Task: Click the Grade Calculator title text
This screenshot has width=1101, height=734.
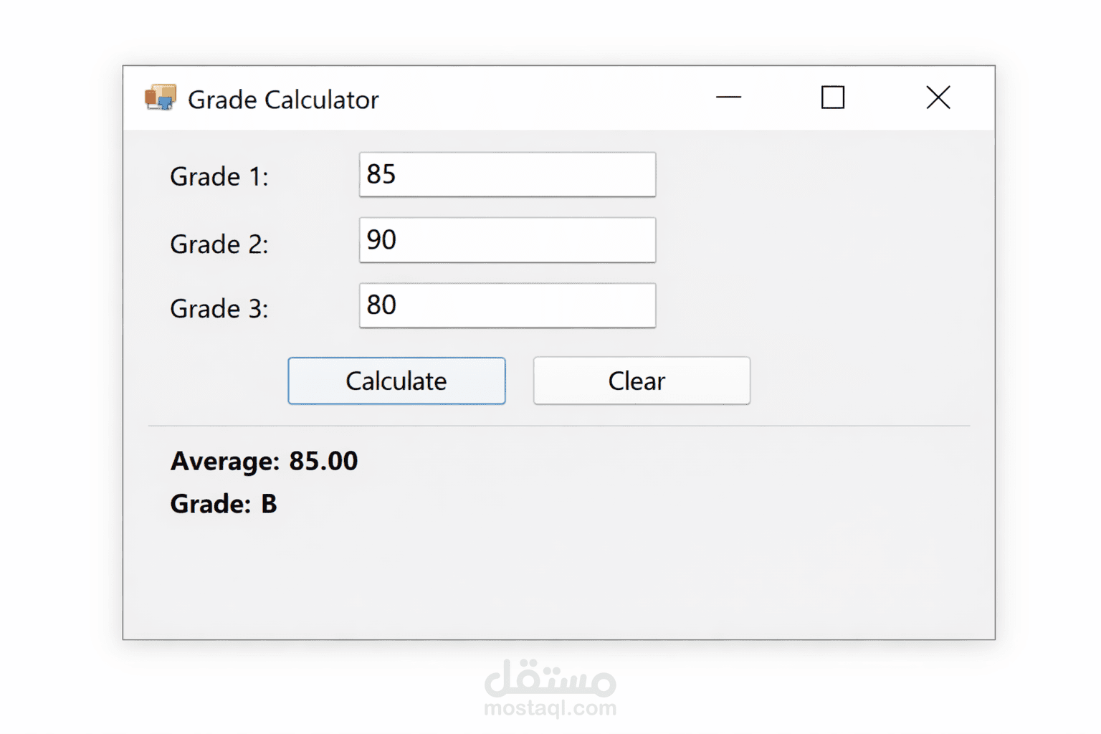Action: click(x=283, y=100)
